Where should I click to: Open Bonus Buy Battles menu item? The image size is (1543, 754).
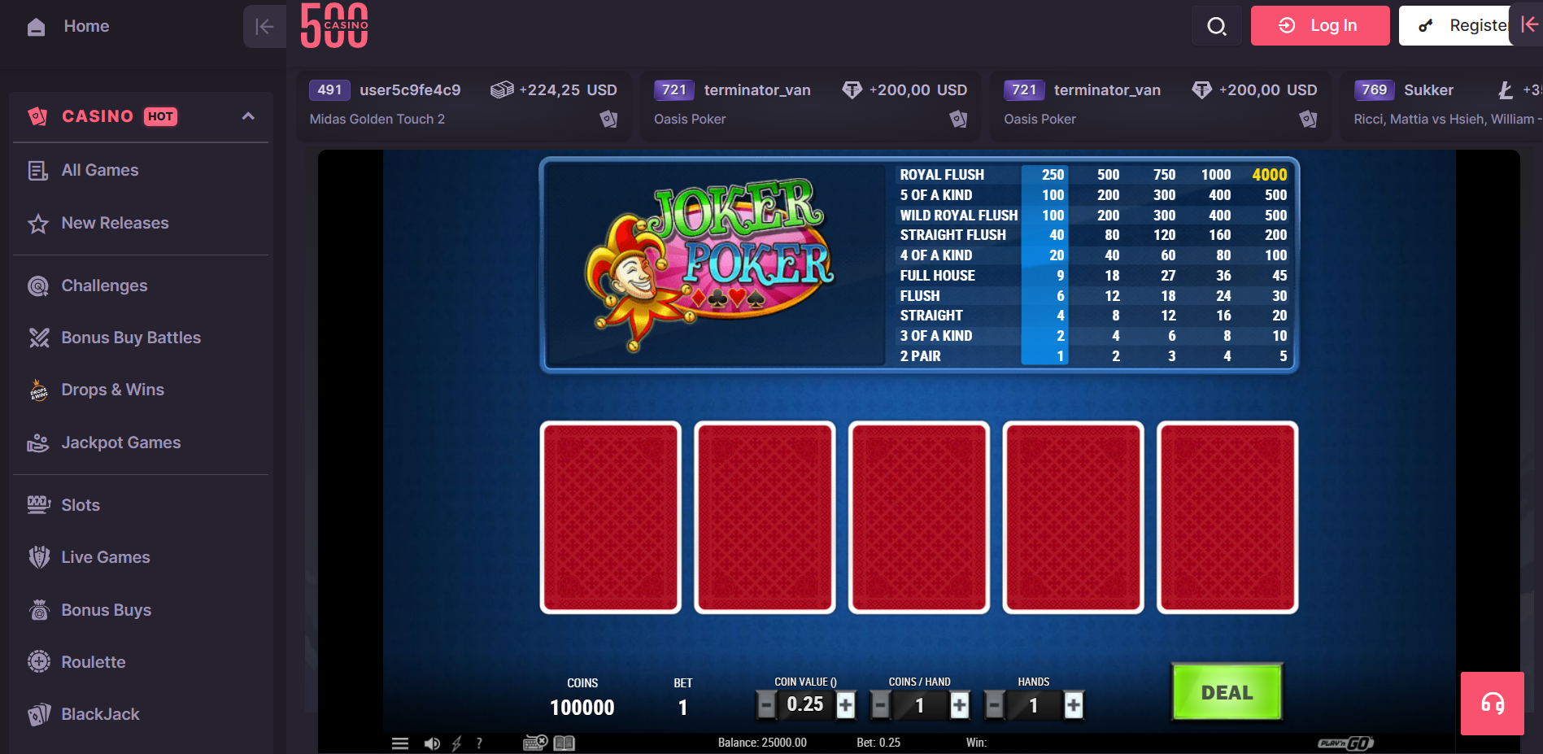coord(130,338)
